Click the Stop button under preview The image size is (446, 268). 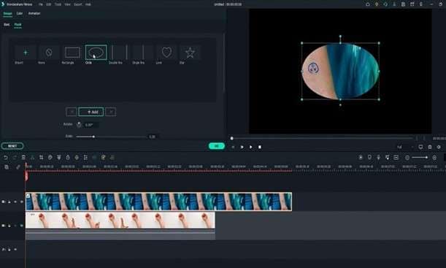click(259, 147)
